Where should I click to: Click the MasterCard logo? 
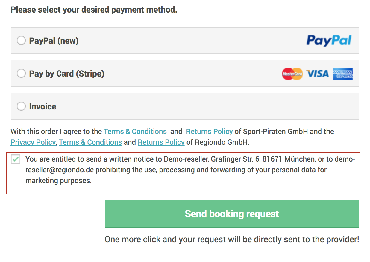292,74
